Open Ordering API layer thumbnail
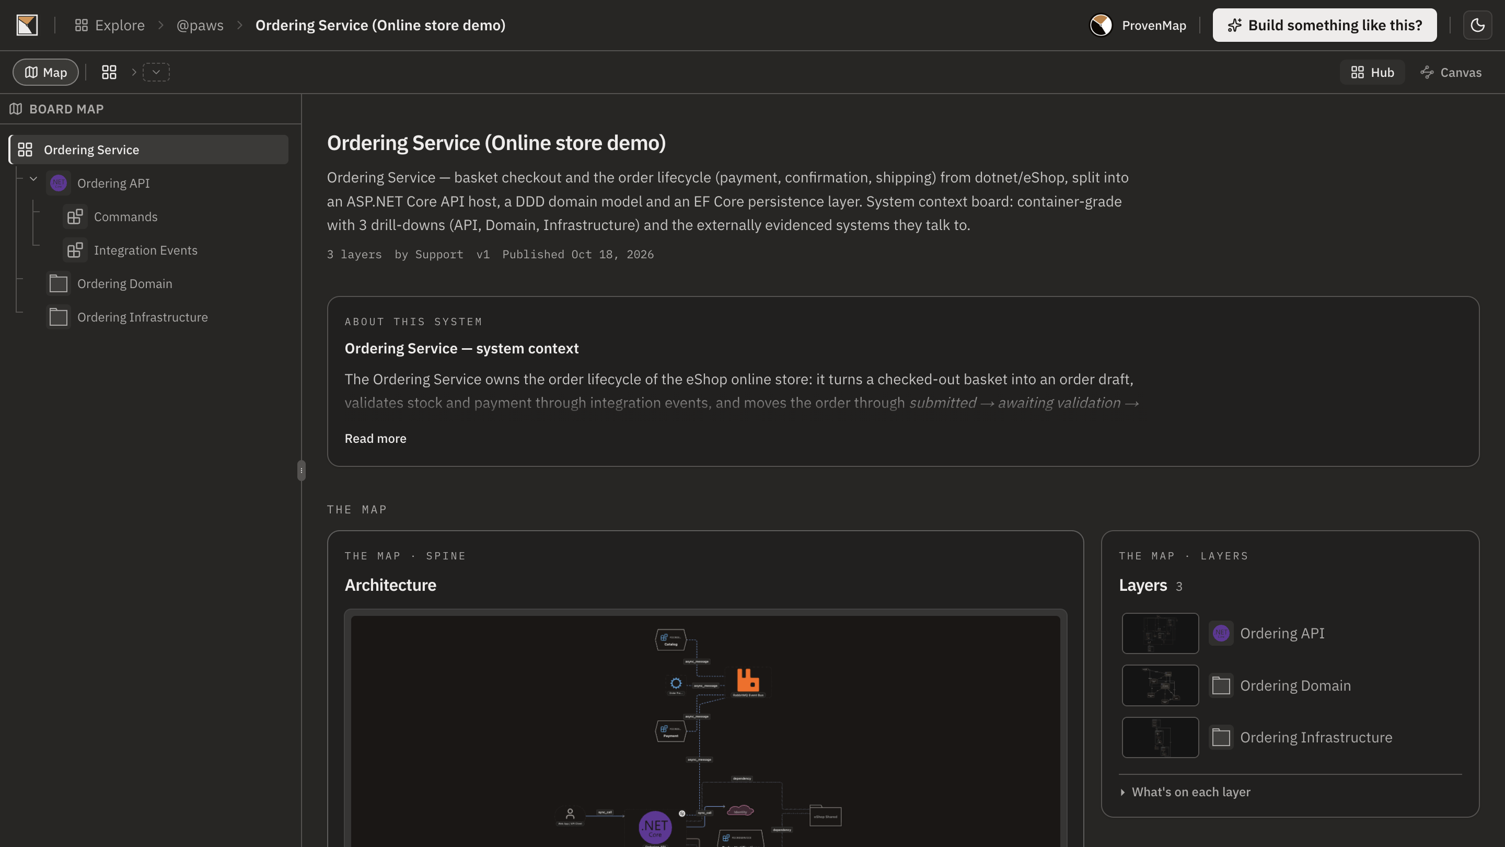The image size is (1505, 847). click(1160, 633)
